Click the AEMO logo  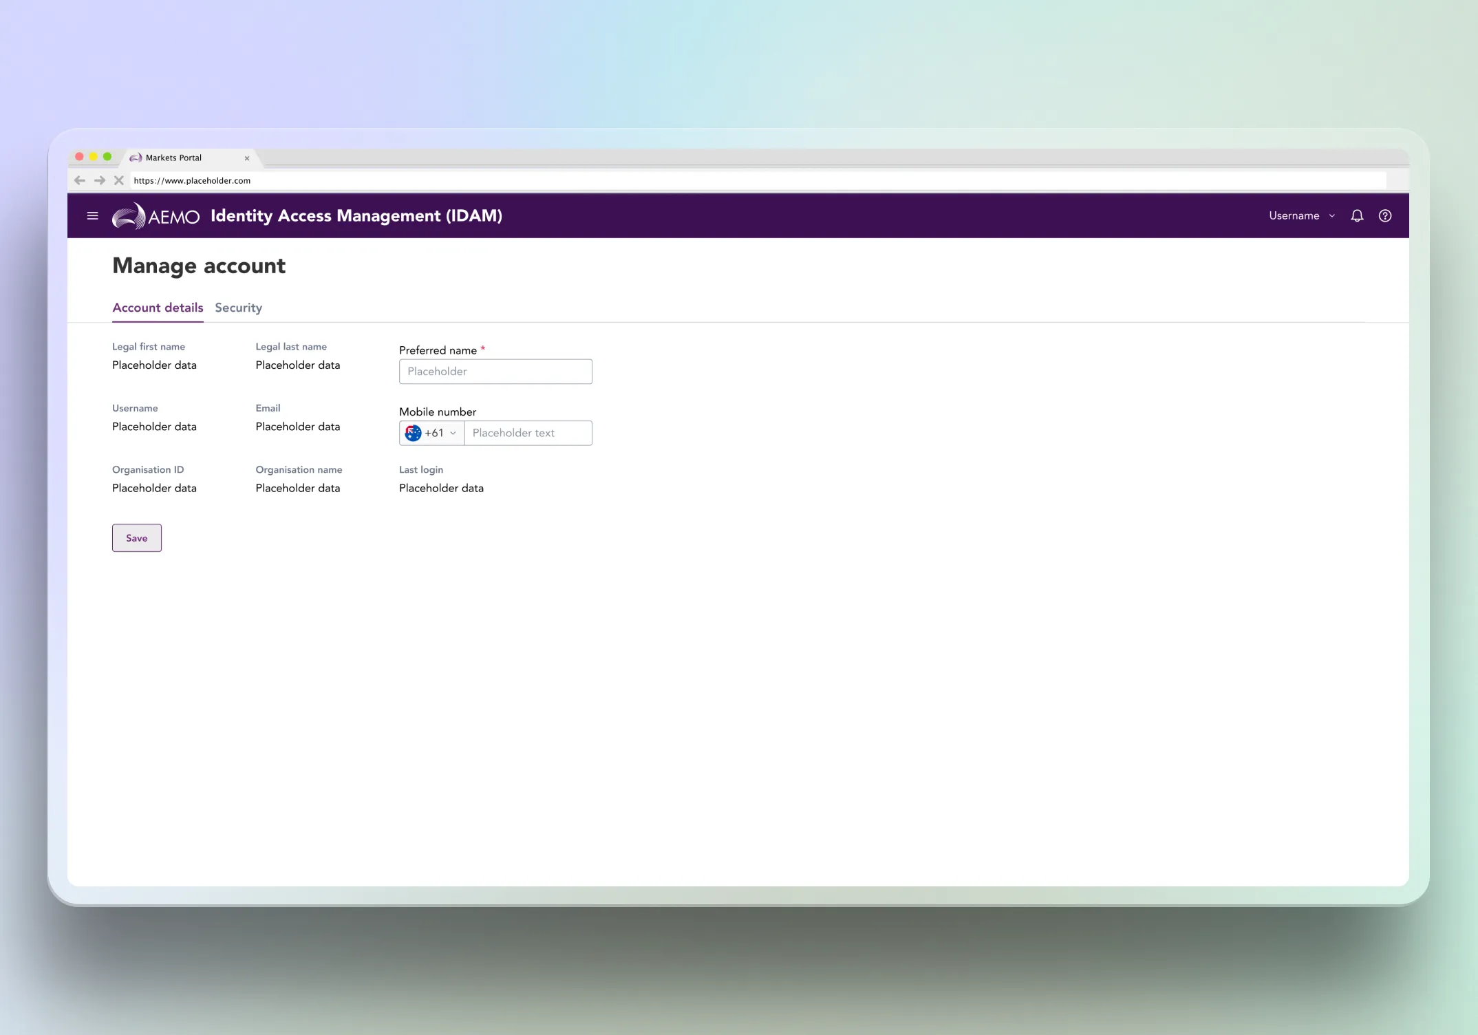[156, 216]
